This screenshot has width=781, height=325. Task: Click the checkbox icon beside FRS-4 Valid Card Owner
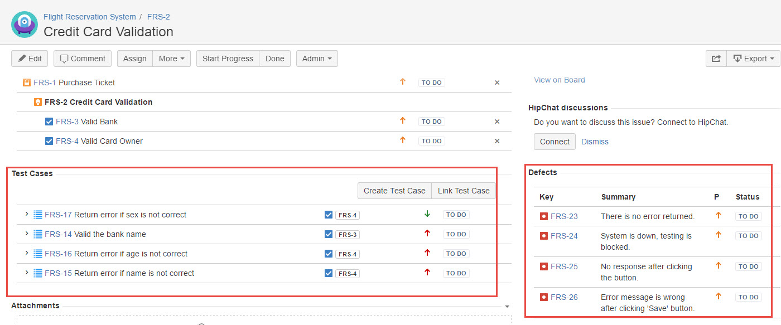point(49,141)
